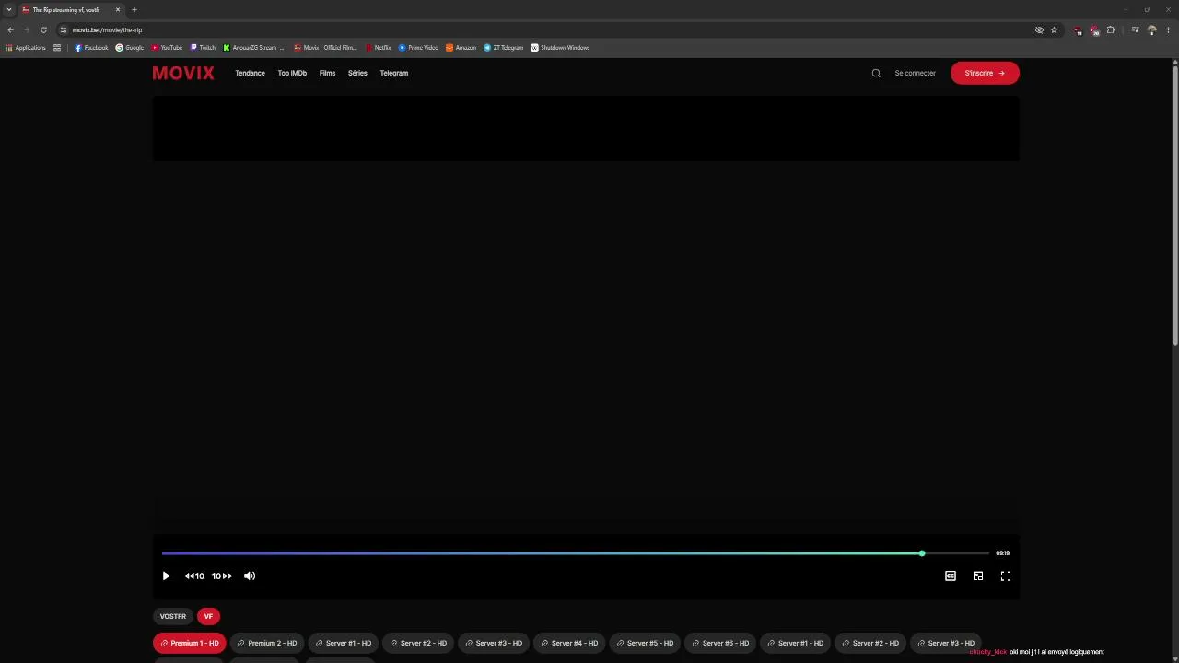Click the video progress bar handle
Viewport: 1179px width, 663px height.
coord(922,553)
